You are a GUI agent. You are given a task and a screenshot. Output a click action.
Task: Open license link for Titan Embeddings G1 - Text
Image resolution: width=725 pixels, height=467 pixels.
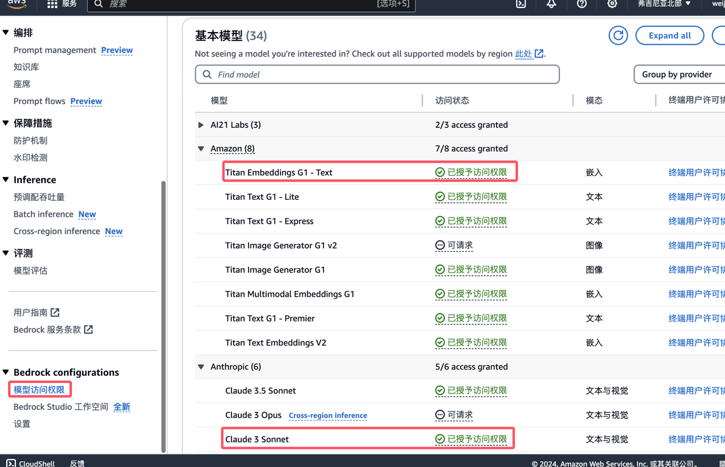[696, 172]
